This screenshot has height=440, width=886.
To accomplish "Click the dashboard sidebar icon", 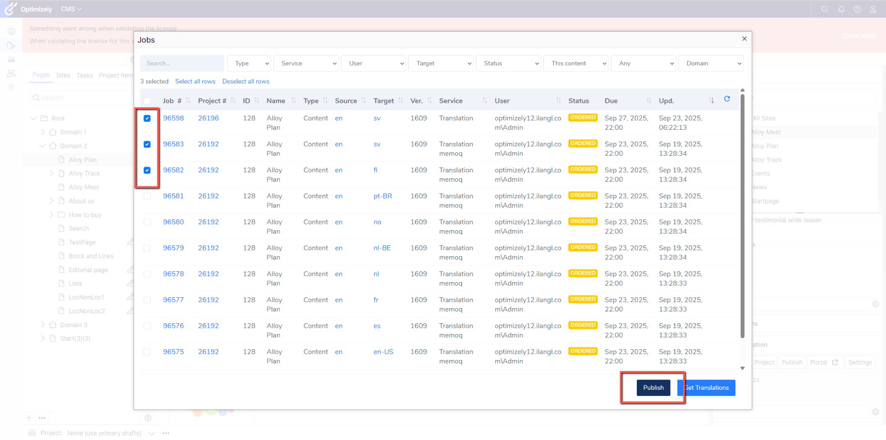I will click(11, 32).
